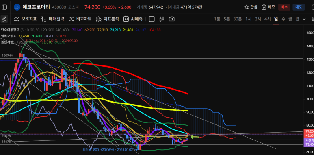Open chart settings gear icon
This screenshot has width=314, height=155.
pos(313,19)
